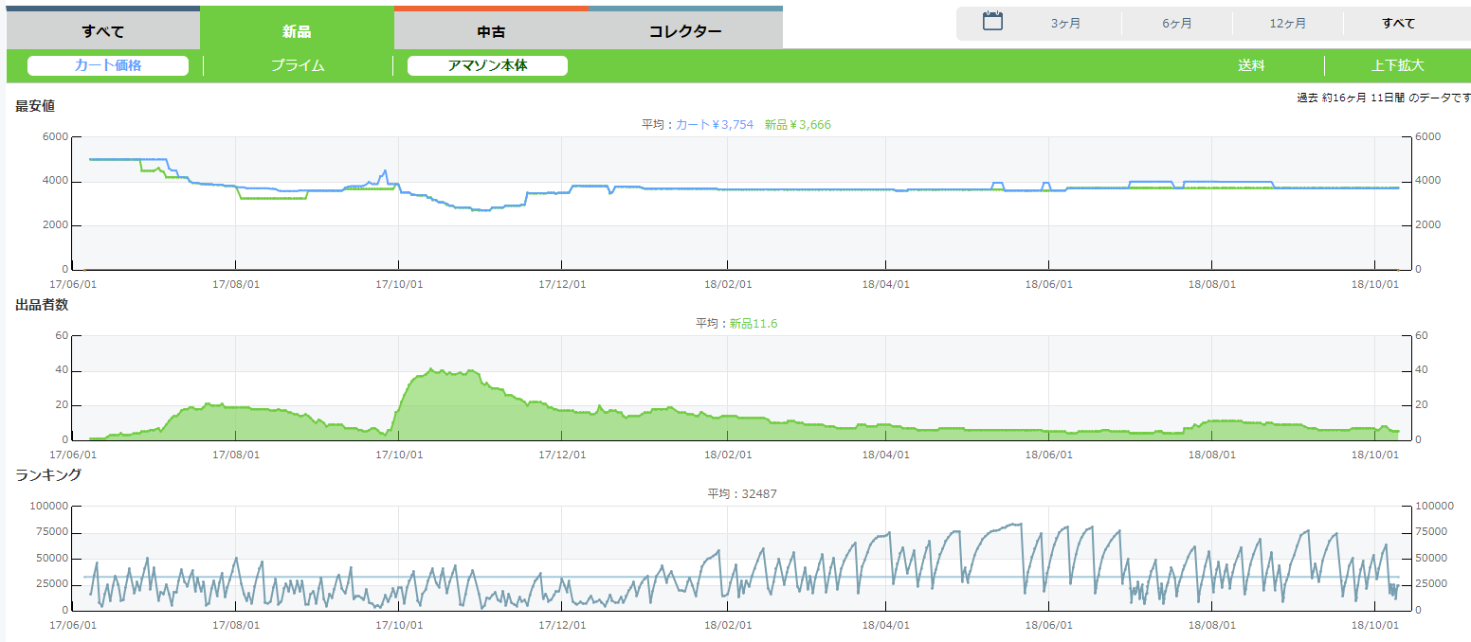Set the period to 3ヶ月
This screenshot has width=1471, height=642.
coord(1065,24)
